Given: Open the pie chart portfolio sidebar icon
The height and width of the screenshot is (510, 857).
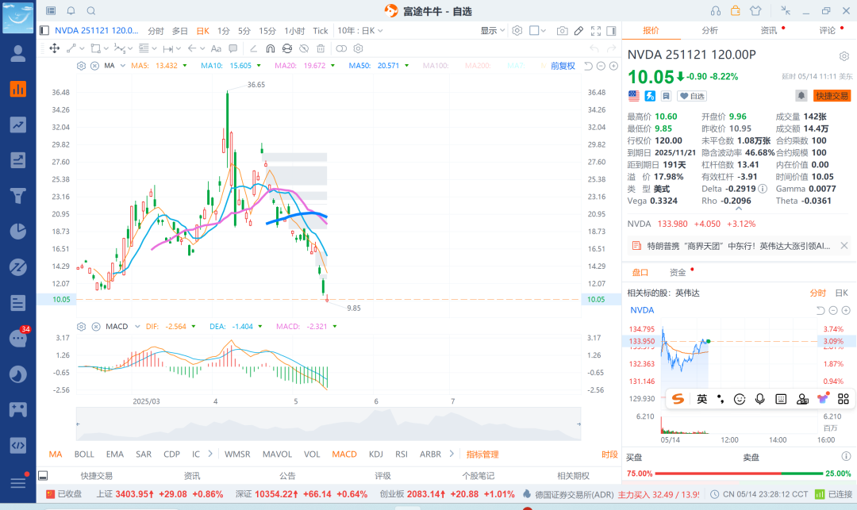Looking at the screenshot, I should point(18,231).
